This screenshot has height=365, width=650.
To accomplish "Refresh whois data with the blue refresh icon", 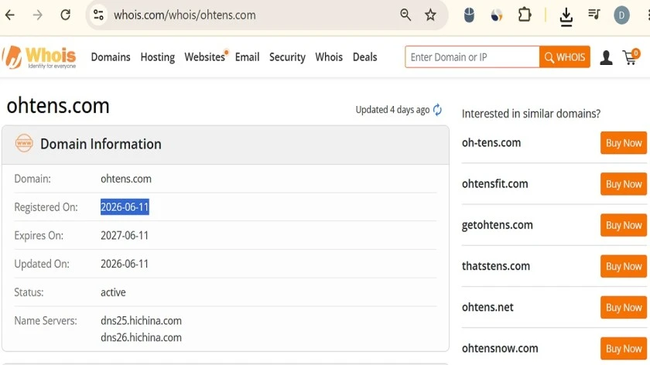I will click(437, 110).
